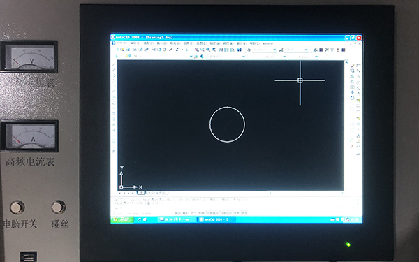
Task: Activate the Zoom Realtime magnifier icon
Action: point(203,50)
